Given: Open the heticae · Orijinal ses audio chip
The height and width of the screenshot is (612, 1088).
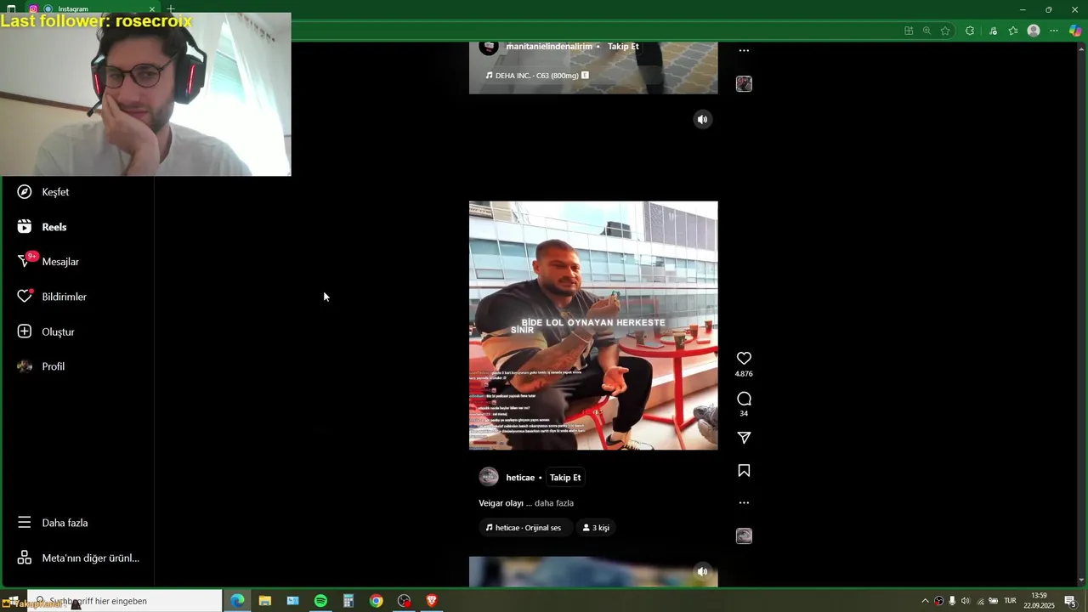Looking at the screenshot, I should [x=524, y=528].
